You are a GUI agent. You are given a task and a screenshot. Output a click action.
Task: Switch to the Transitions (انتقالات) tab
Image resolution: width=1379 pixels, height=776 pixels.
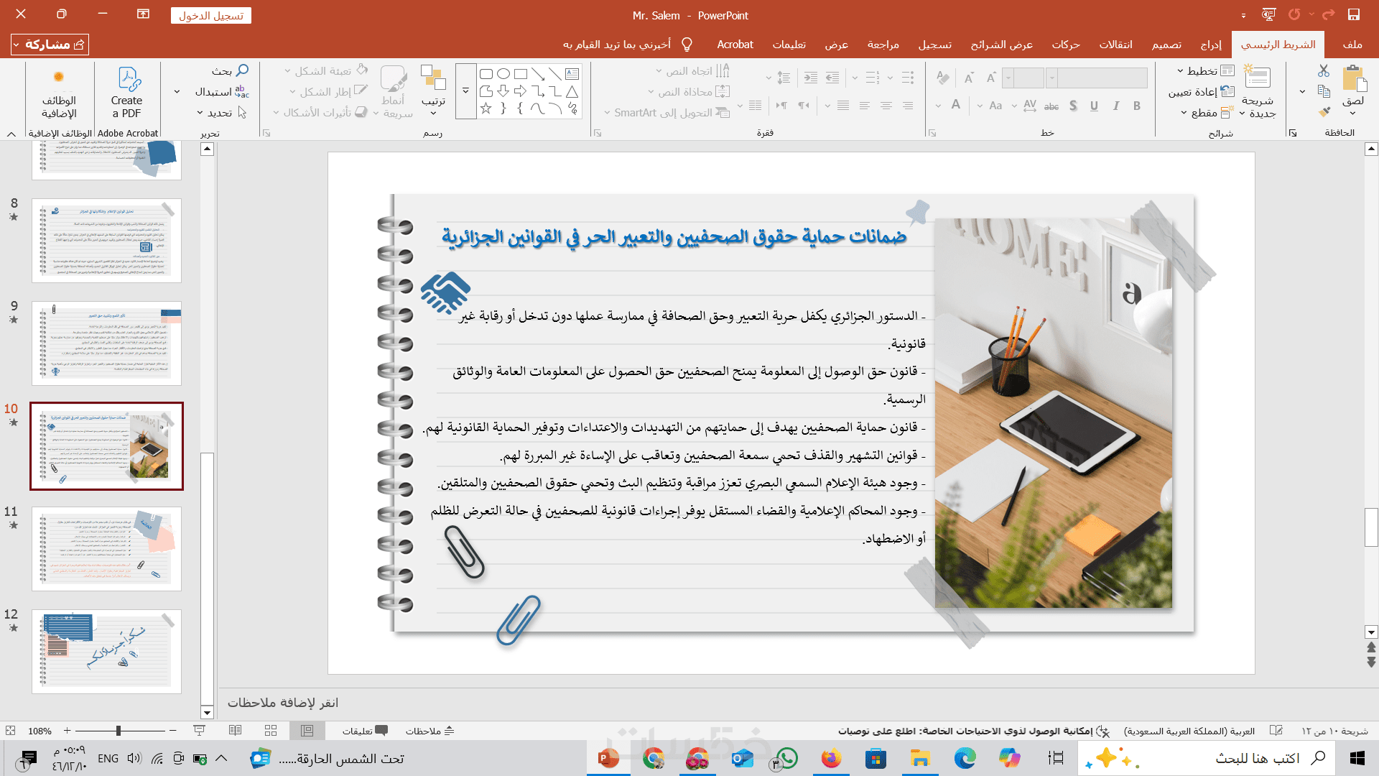tap(1115, 45)
